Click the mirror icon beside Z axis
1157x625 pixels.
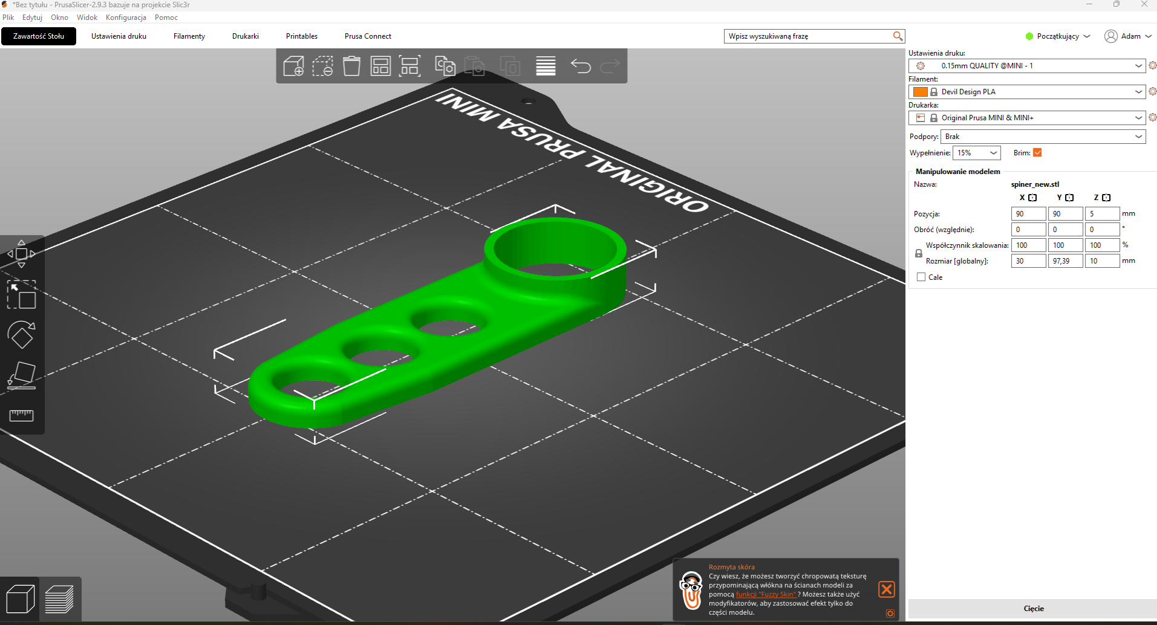(x=1106, y=198)
